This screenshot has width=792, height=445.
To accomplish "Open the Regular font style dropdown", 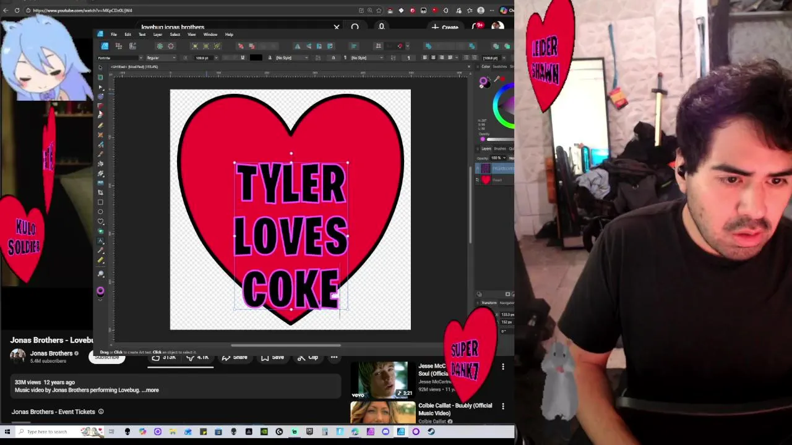I will click(x=174, y=58).
